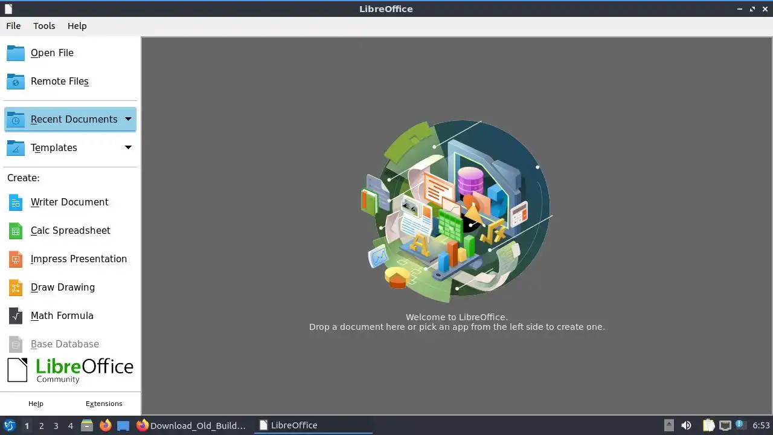Click the Open File folder icon
Screen dimensions: 773x435
pos(16,53)
